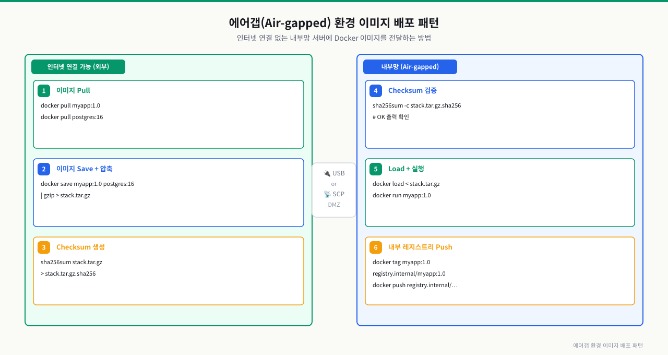The image size is (668, 355).
Task: Click the 'or' text between USB and SCP
Action: [334, 184]
